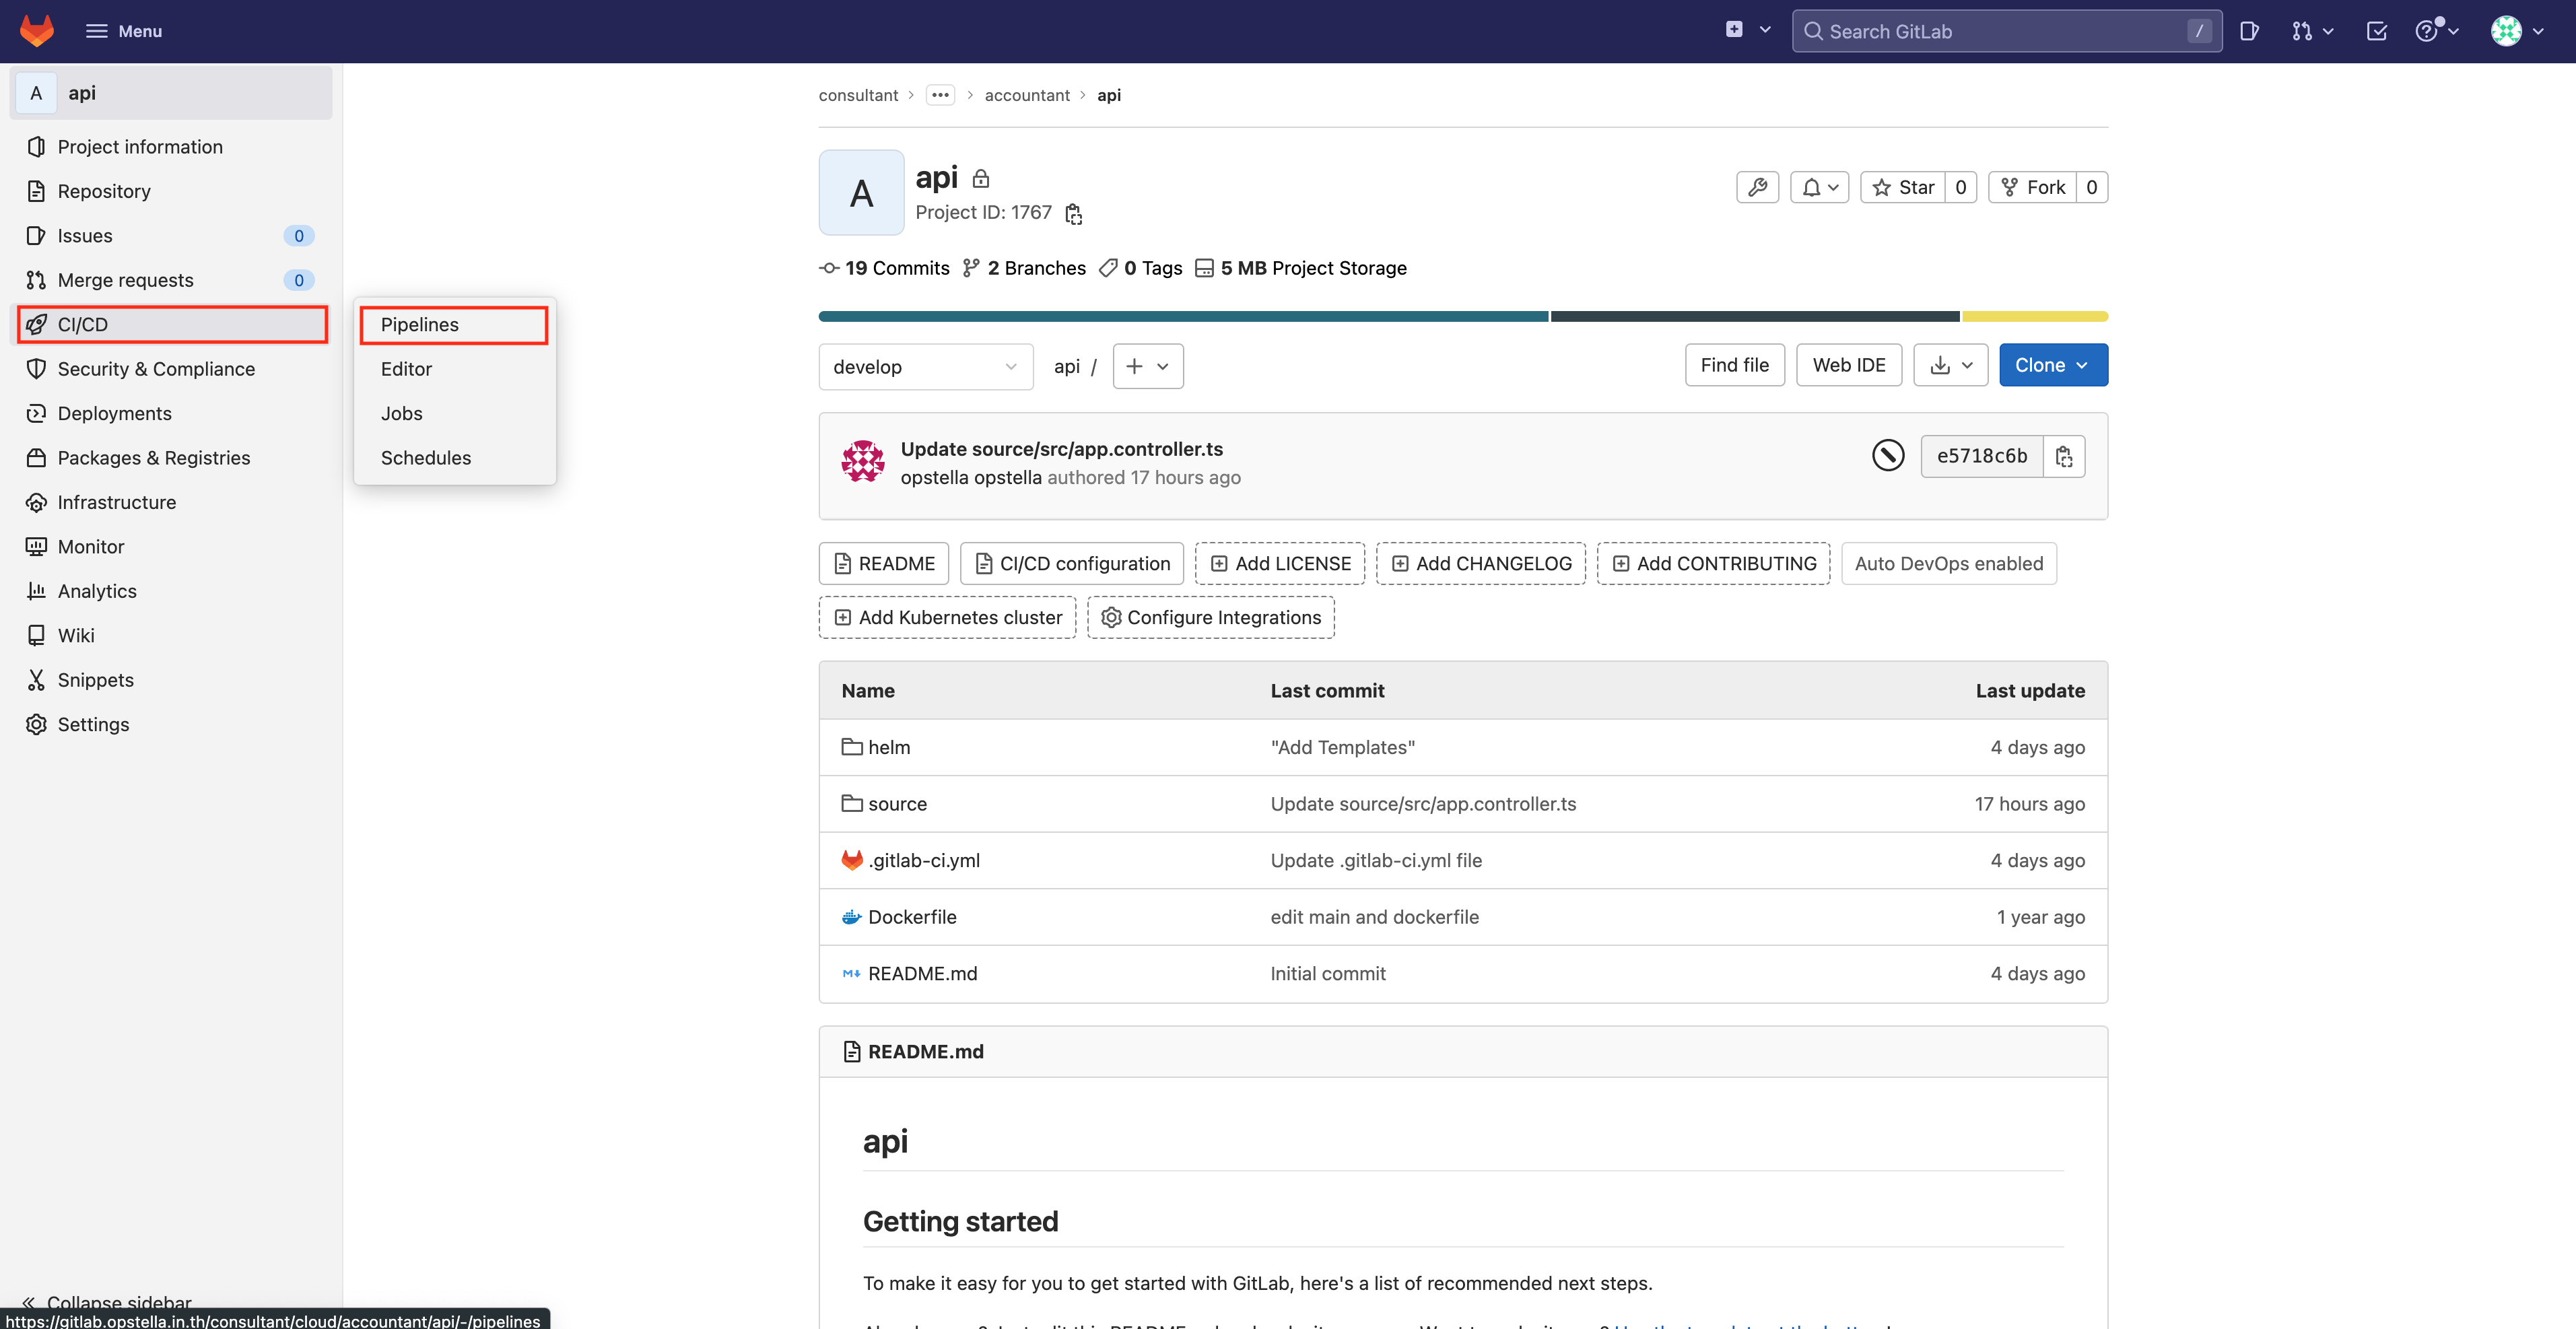Click the Packages & Registries icon
This screenshot has height=1329, width=2576.
(x=36, y=458)
